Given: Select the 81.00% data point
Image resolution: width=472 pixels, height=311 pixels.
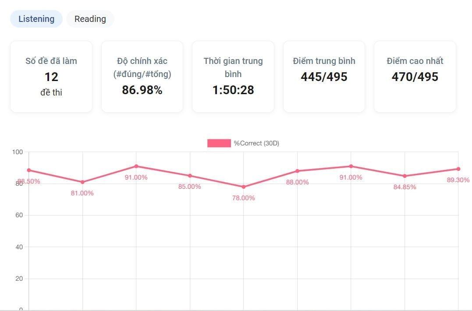Looking at the screenshot, I should (x=82, y=182).
